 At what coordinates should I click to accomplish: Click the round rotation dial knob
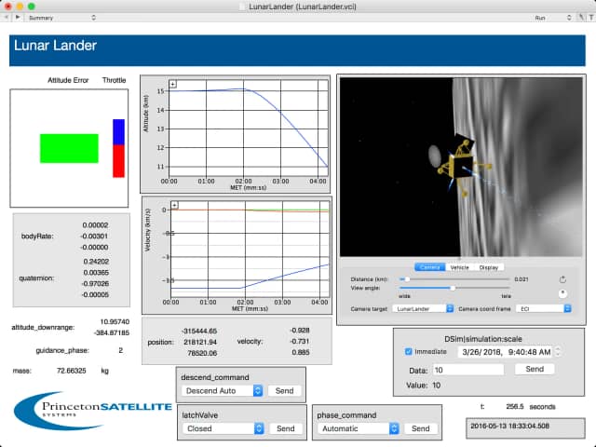click(x=562, y=293)
